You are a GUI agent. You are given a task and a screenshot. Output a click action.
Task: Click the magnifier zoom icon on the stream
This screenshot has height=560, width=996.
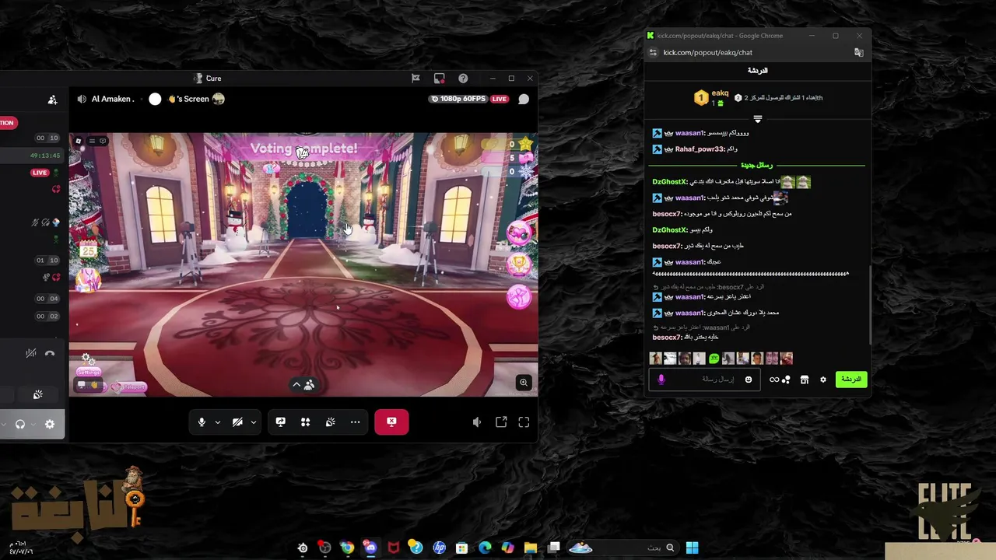[x=524, y=382]
